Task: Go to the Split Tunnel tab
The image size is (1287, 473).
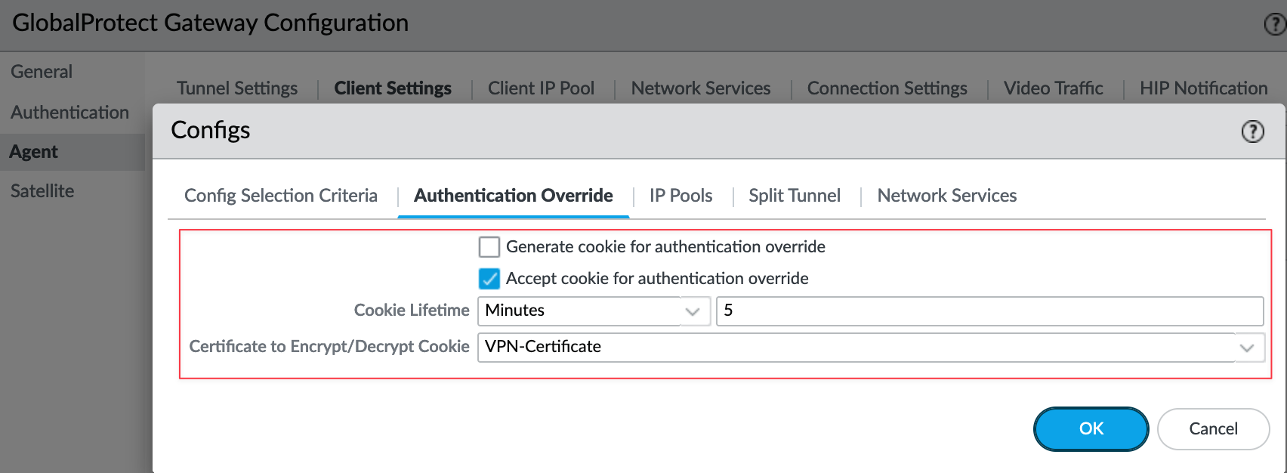Action: pos(795,196)
